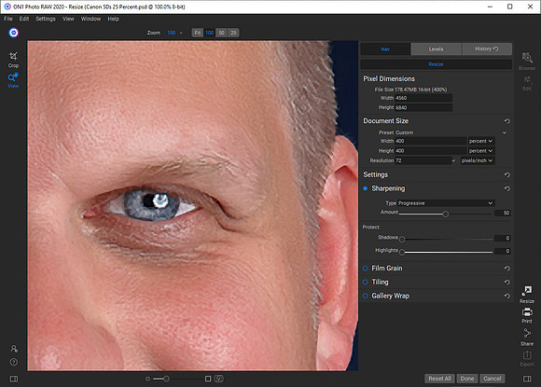
Task: Open the Browse module
Action: pyautogui.click(x=527, y=61)
